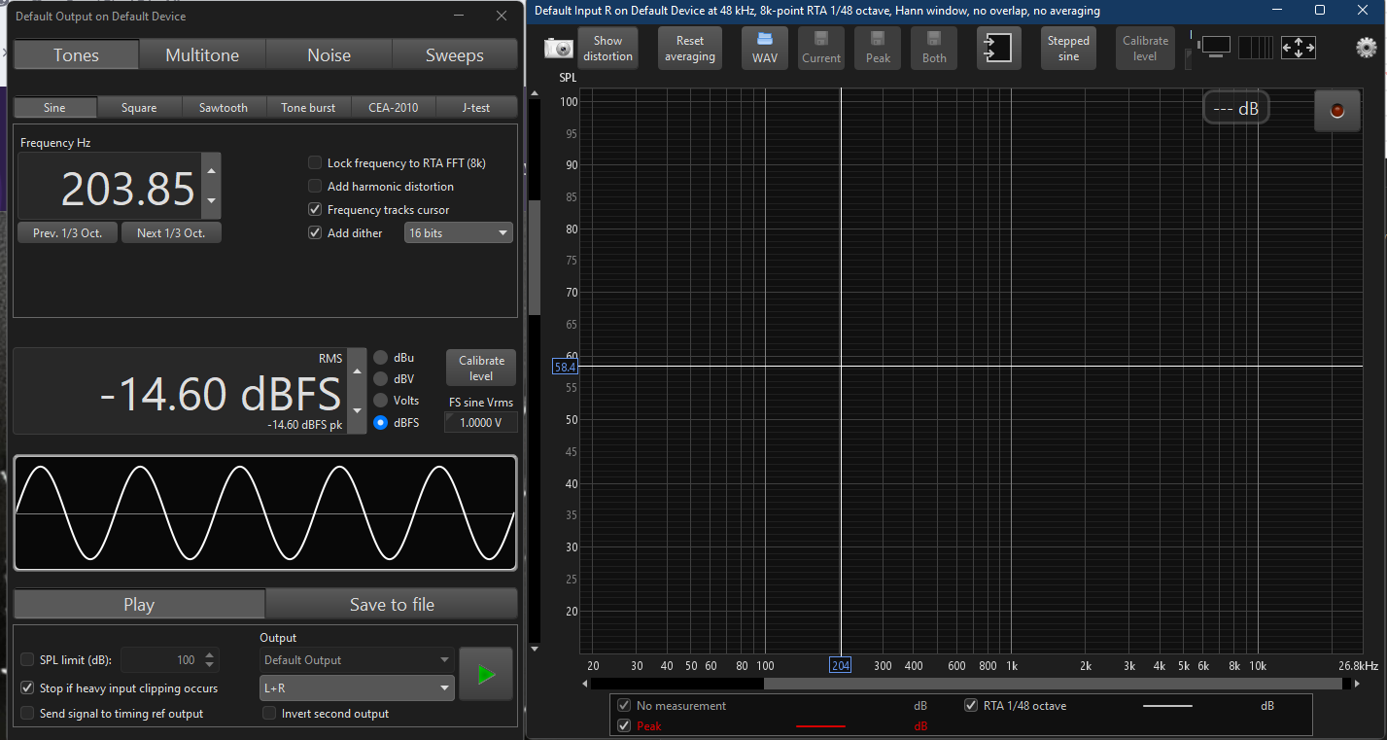Toggle RTA 1/48 octave trace checkbox
The width and height of the screenshot is (1387, 740).
970,706
